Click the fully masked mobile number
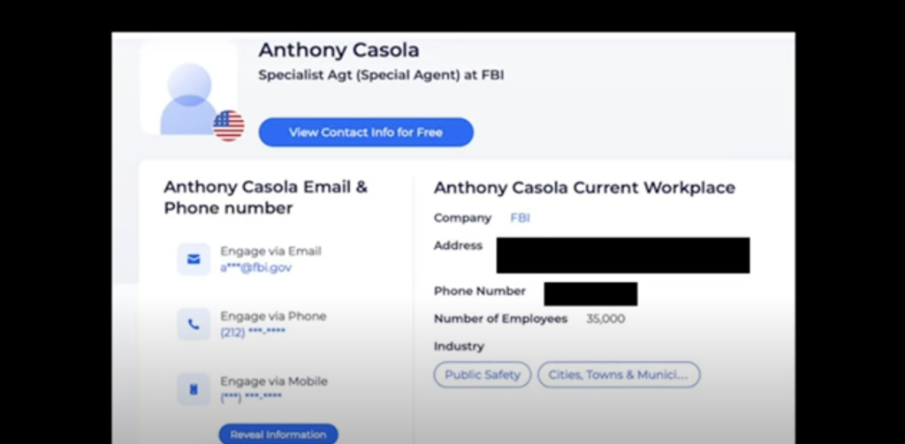This screenshot has height=444, width=905. [x=251, y=396]
